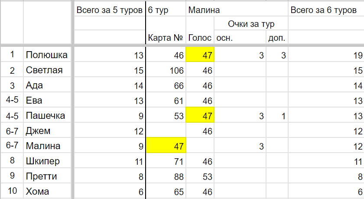Click the yellow card cell 47 in Малина row
Image resolution: width=364 pixels, height=199 pixels.
pyautogui.click(x=166, y=145)
